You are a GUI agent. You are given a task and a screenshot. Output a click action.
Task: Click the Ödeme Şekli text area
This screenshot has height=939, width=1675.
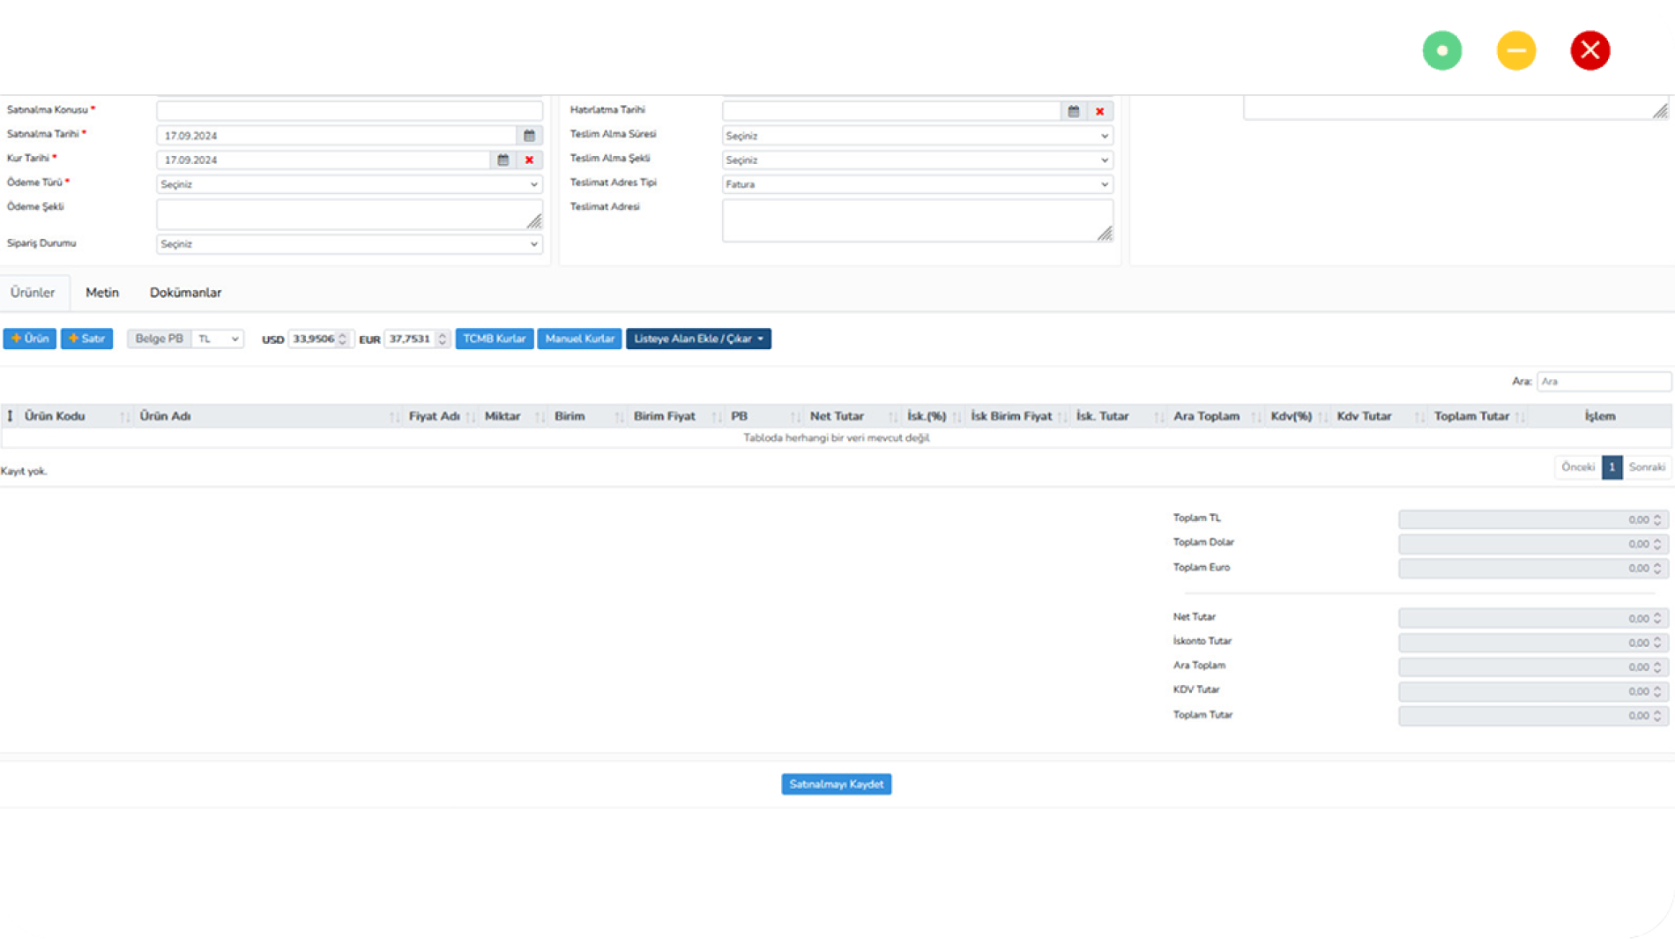point(349,214)
